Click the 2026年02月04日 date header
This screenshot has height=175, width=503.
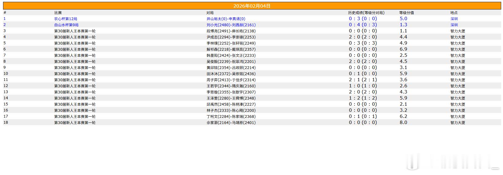click(x=252, y=6)
